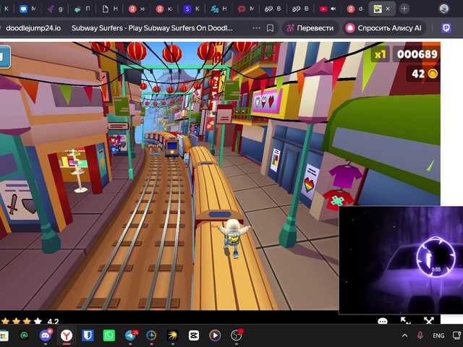Screen dimensions: 463x347
Task: Click the doodlejump24.io domain in address bar
Action: click(x=33, y=28)
